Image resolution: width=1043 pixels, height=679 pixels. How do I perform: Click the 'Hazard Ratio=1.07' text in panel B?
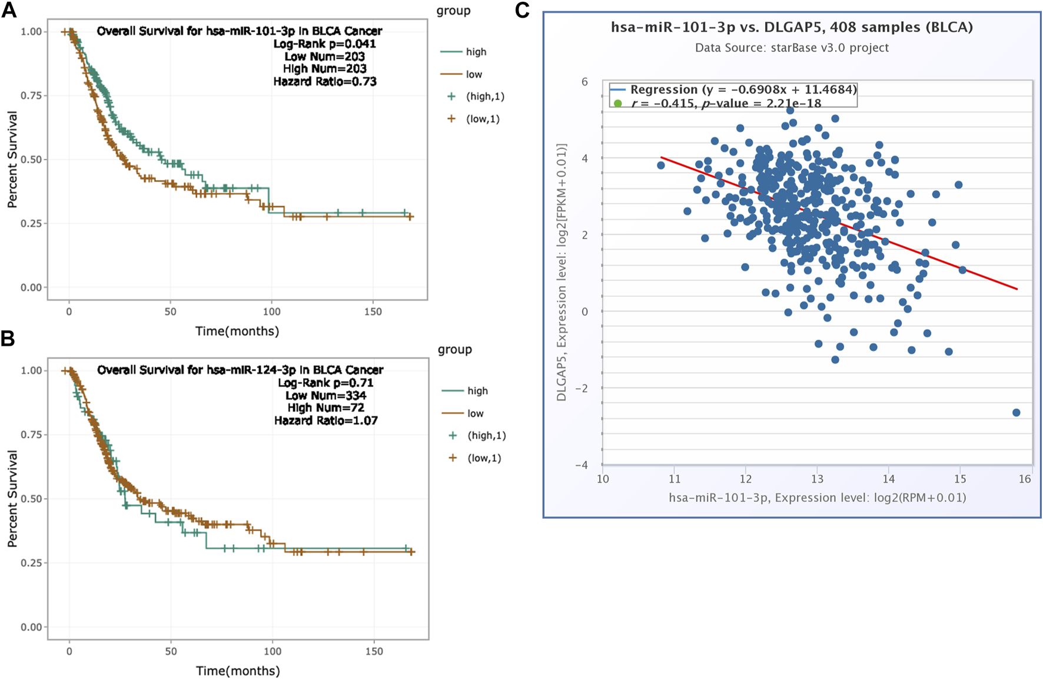[x=325, y=420]
